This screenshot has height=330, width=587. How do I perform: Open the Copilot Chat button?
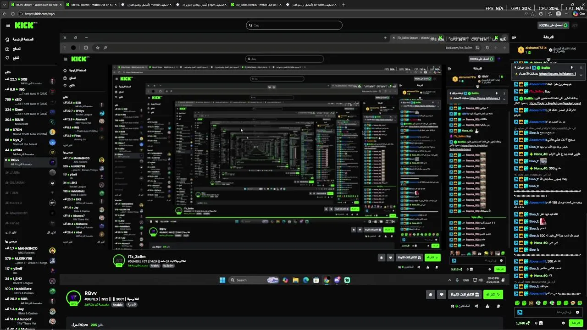pos(579,14)
